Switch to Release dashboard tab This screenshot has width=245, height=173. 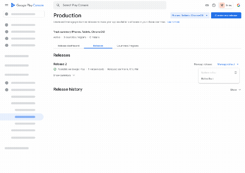point(69,46)
